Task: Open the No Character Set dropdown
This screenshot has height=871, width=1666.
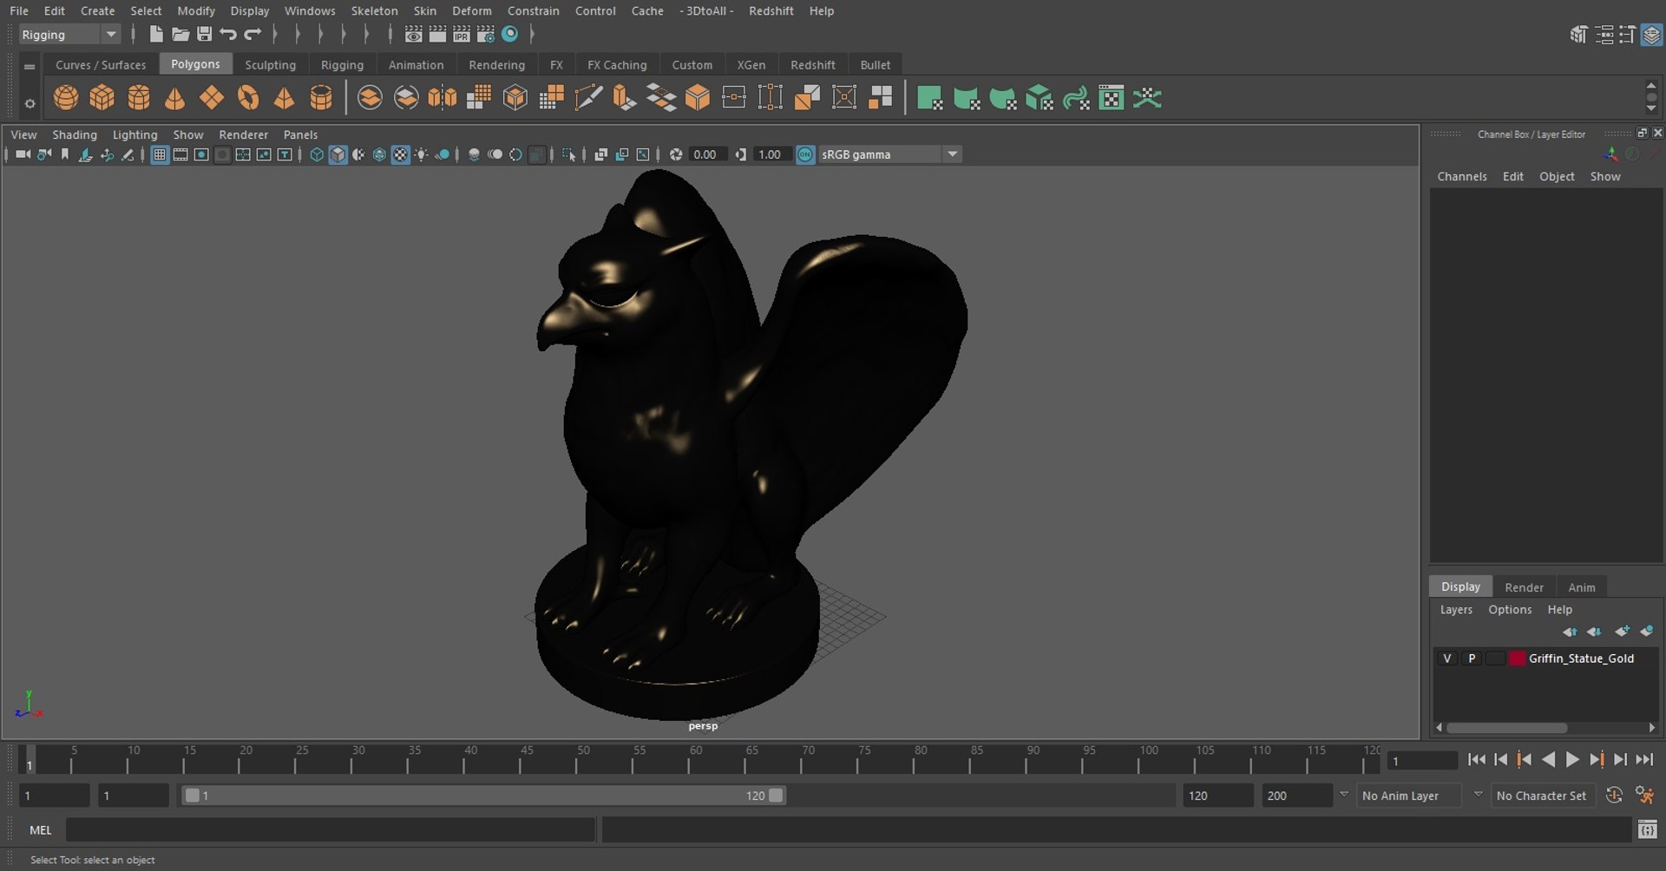Action: click(x=1543, y=796)
